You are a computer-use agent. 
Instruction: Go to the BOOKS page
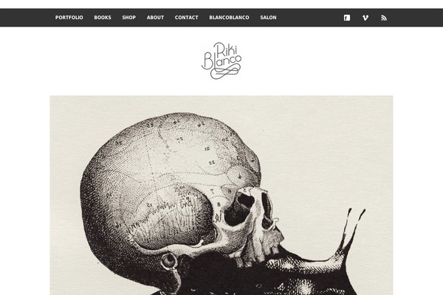click(103, 18)
